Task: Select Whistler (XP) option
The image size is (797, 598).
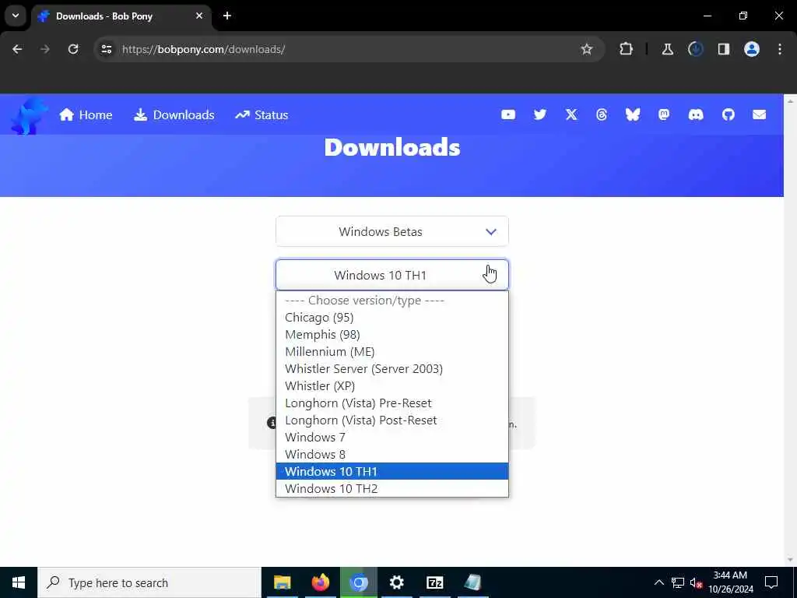Action: tap(392, 386)
